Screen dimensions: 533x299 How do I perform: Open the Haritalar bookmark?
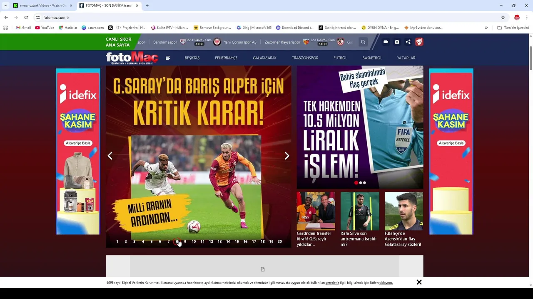pyautogui.click(x=68, y=28)
